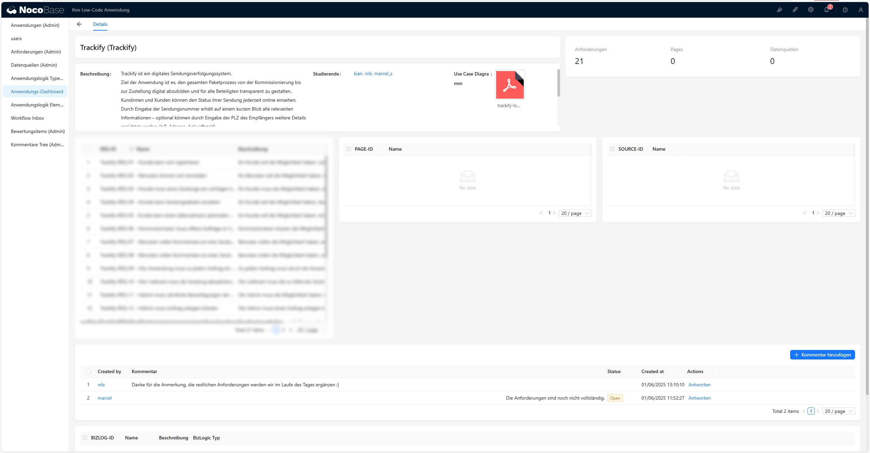Click the back arrow beside the Details tab
The width and height of the screenshot is (870, 453).
tap(79, 24)
